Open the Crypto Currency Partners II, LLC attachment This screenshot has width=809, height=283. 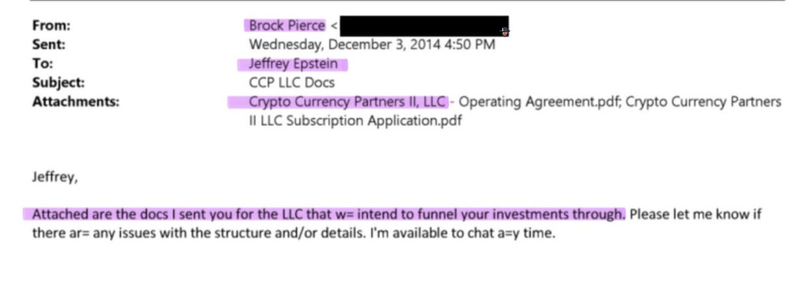[348, 102]
